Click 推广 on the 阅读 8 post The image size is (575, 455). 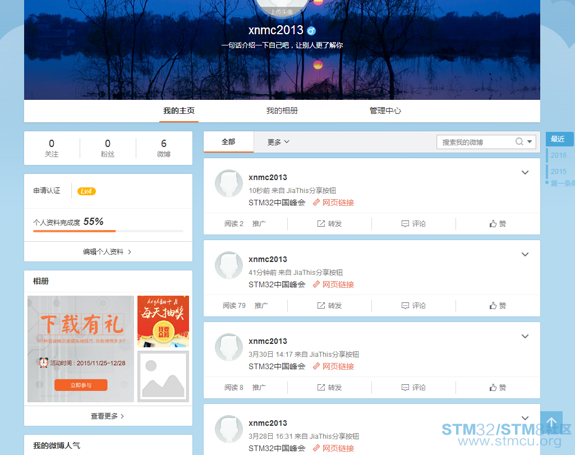[x=259, y=388]
